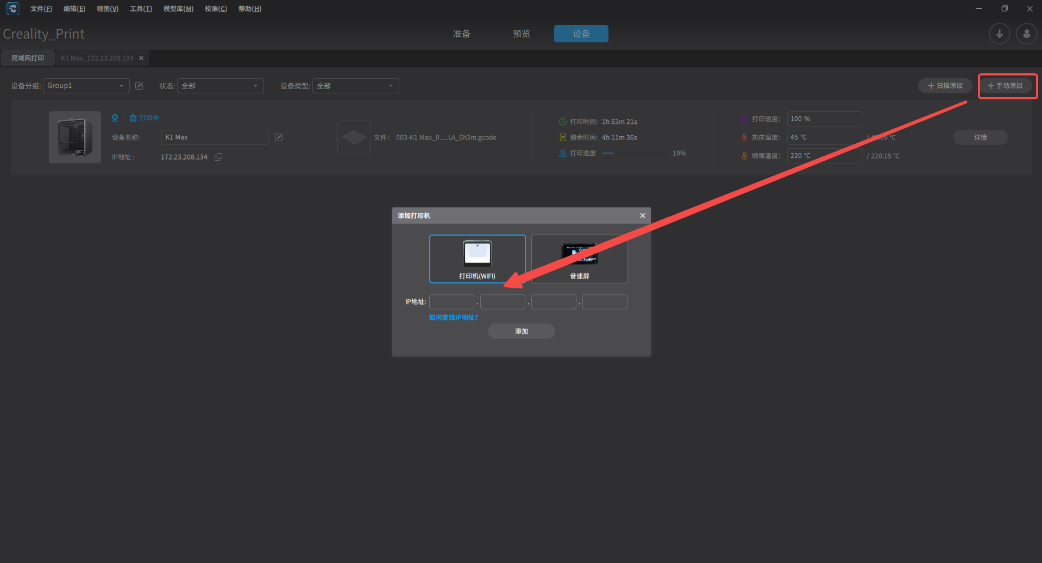The image size is (1042, 563).
Task: Copy the IP address 172.23.208.134
Action: click(x=218, y=157)
